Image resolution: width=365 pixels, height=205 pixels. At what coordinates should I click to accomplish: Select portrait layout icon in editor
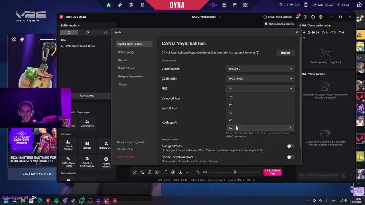pyautogui.click(x=69, y=32)
